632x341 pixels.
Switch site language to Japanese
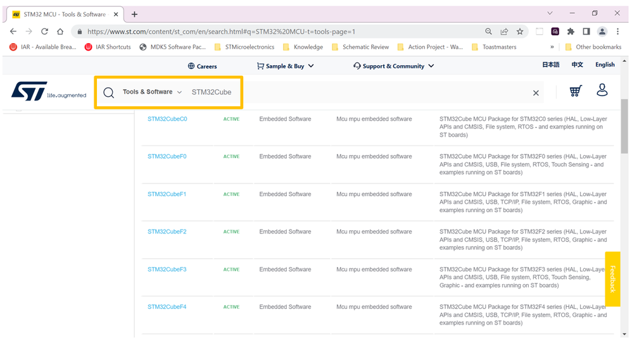(550, 65)
